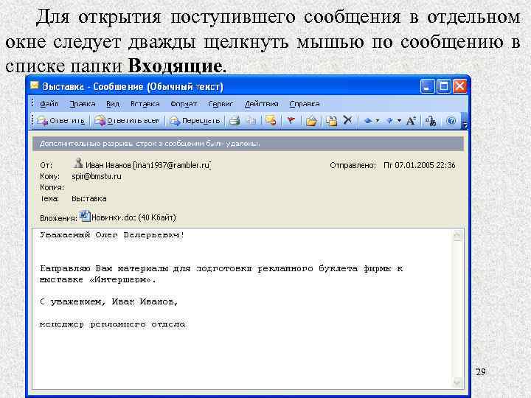This screenshot has width=531, height=398.
Task: Print the message using printer icon
Action: (235, 120)
